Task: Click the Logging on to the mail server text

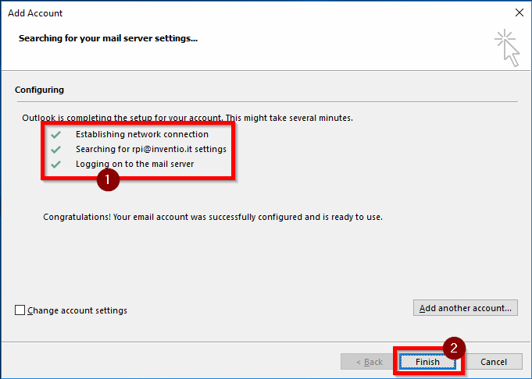Action: point(134,165)
